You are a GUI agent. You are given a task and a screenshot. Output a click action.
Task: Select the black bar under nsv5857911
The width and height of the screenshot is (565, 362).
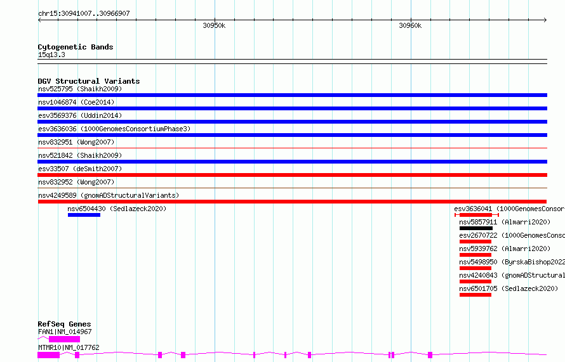click(476, 228)
